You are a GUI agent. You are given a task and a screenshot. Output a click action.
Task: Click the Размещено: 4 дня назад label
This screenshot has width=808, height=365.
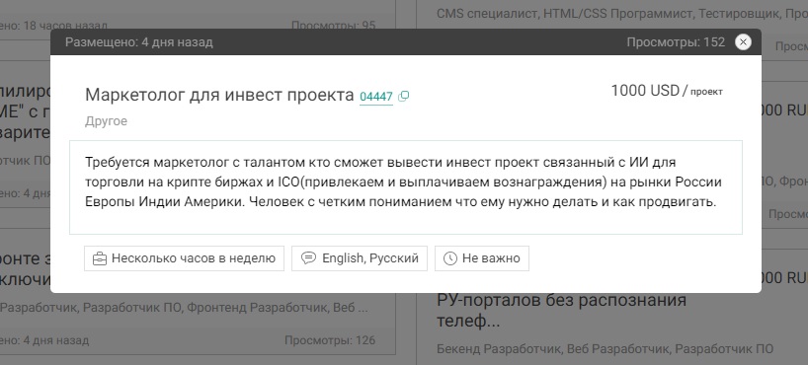[x=139, y=42]
